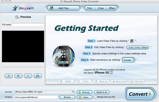159x102 pixels.
Task: Browse for an output folder
Action: click(67, 97)
